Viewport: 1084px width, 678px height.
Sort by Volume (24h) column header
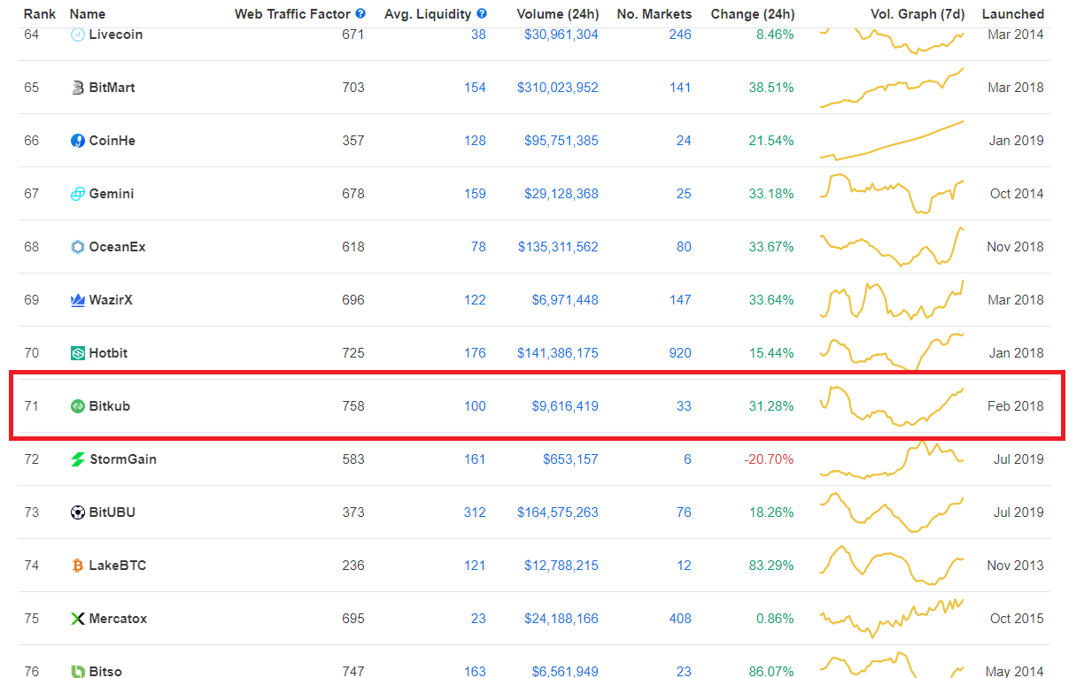[557, 14]
